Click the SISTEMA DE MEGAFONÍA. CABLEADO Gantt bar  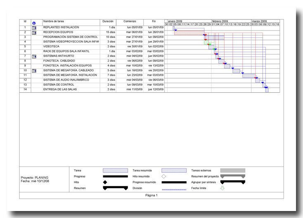(237, 71)
